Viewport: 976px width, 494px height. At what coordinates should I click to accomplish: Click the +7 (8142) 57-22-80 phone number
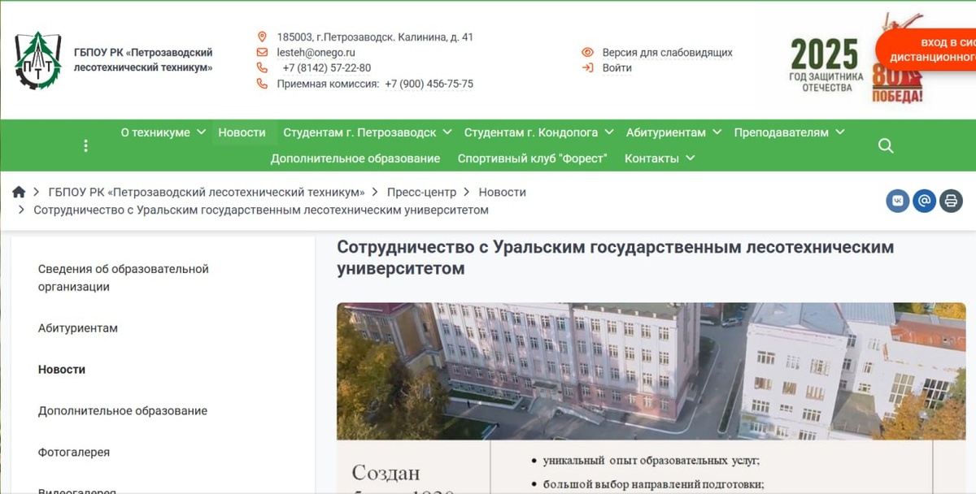tap(326, 67)
